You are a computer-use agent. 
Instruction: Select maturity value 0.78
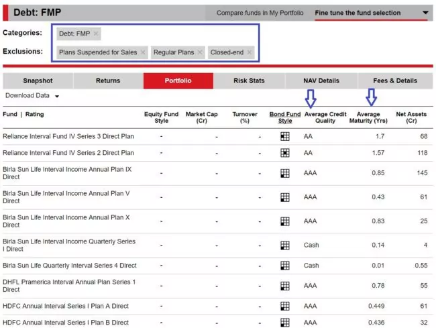[378, 286]
